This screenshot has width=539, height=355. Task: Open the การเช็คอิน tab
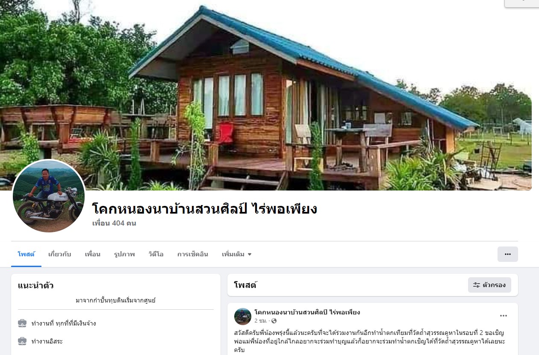pos(192,254)
